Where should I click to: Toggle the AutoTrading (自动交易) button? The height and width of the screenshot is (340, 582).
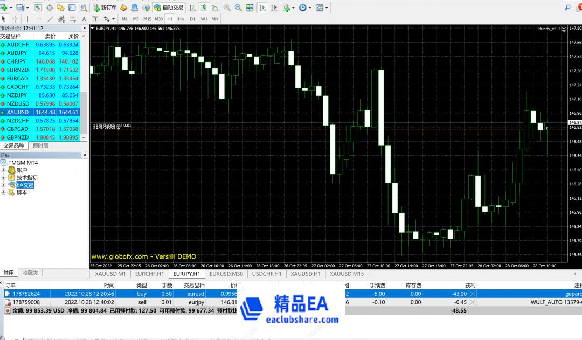point(169,8)
